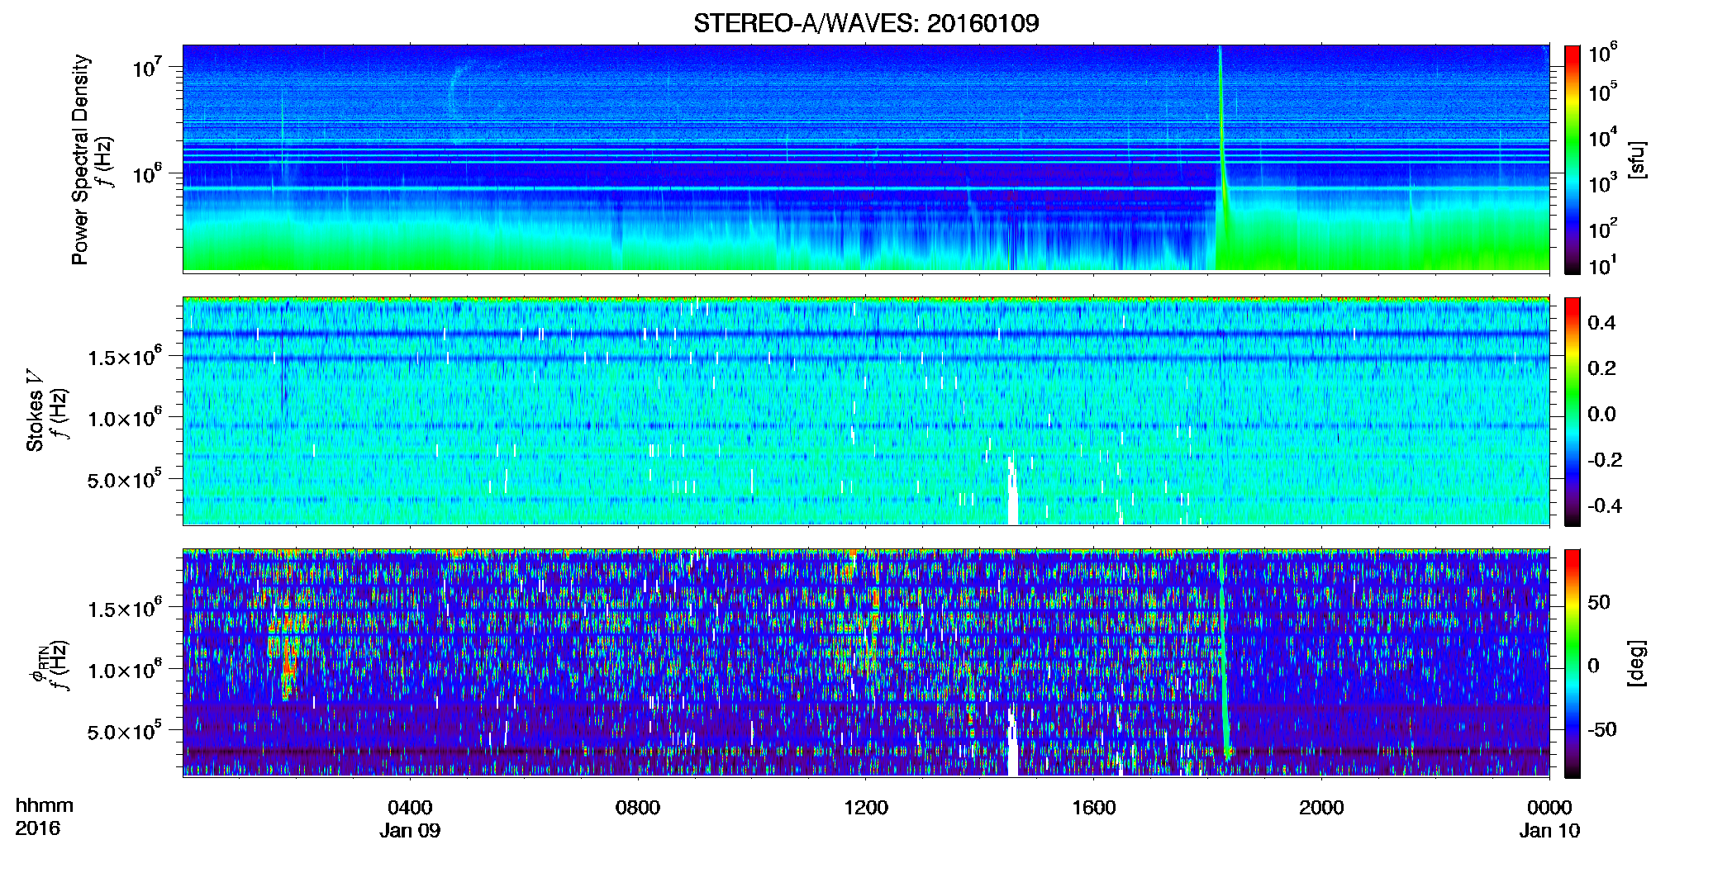Click the 0400 time axis label

point(410,807)
